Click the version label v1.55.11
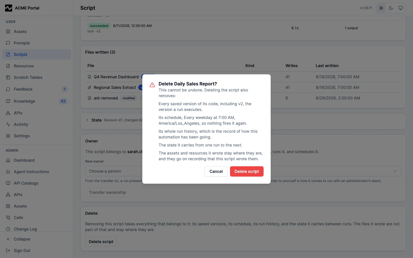 tap(366, 8)
